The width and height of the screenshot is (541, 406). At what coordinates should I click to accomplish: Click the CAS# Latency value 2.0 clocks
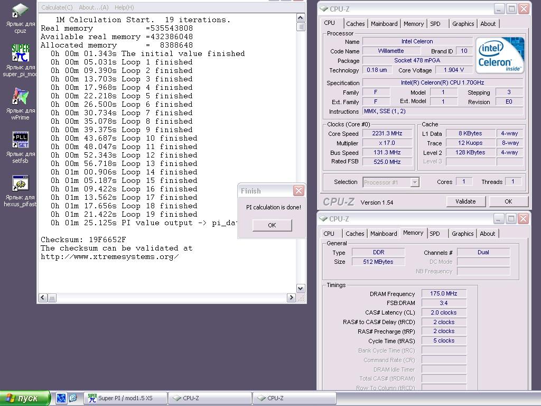tap(444, 312)
